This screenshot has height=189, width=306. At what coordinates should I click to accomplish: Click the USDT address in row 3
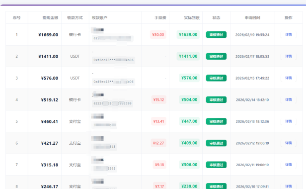pos(114,82)
